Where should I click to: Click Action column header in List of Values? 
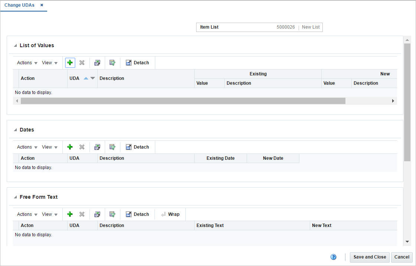coord(43,78)
